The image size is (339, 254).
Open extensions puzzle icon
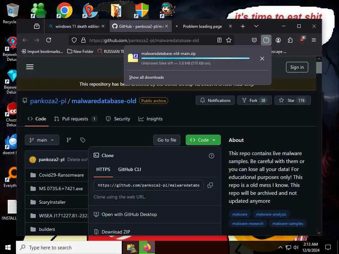point(290,40)
